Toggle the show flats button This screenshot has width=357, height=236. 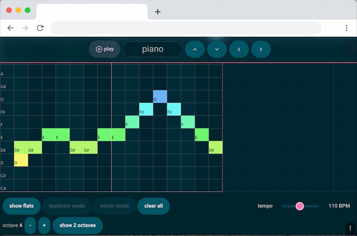[21, 206]
